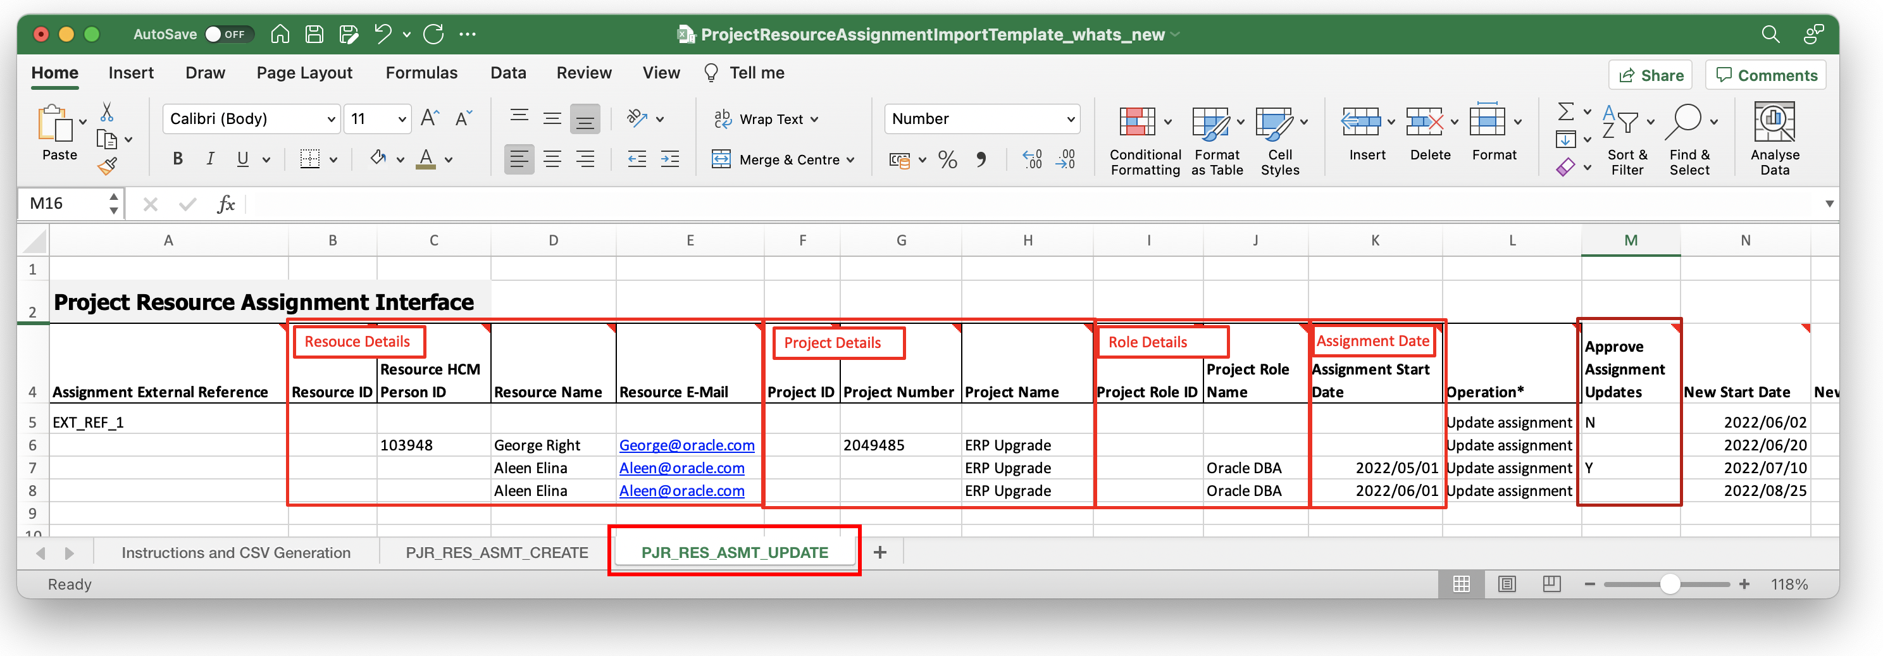The height and width of the screenshot is (656, 1883).
Task: Open the PJR_RES_ASMT_CREATE sheet tab
Action: pyautogui.click(x=499, y=553)
